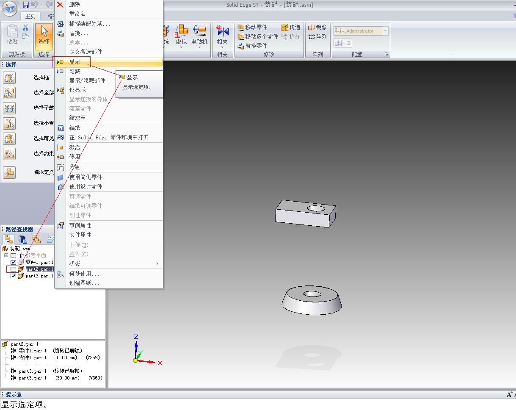The height and width of the screenshot is (410, 516).
Task: Choose 隐藏 from the context menu
Action: [109, 71]
